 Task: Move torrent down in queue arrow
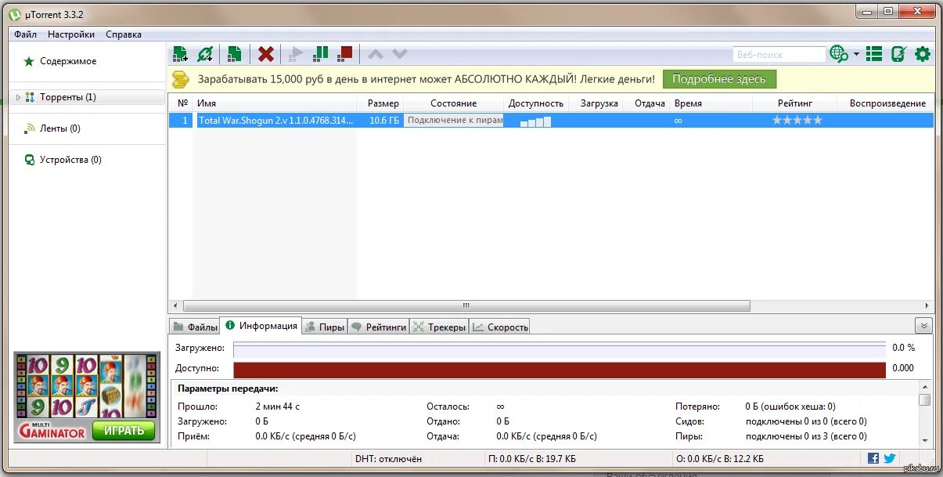click(400, 54)
